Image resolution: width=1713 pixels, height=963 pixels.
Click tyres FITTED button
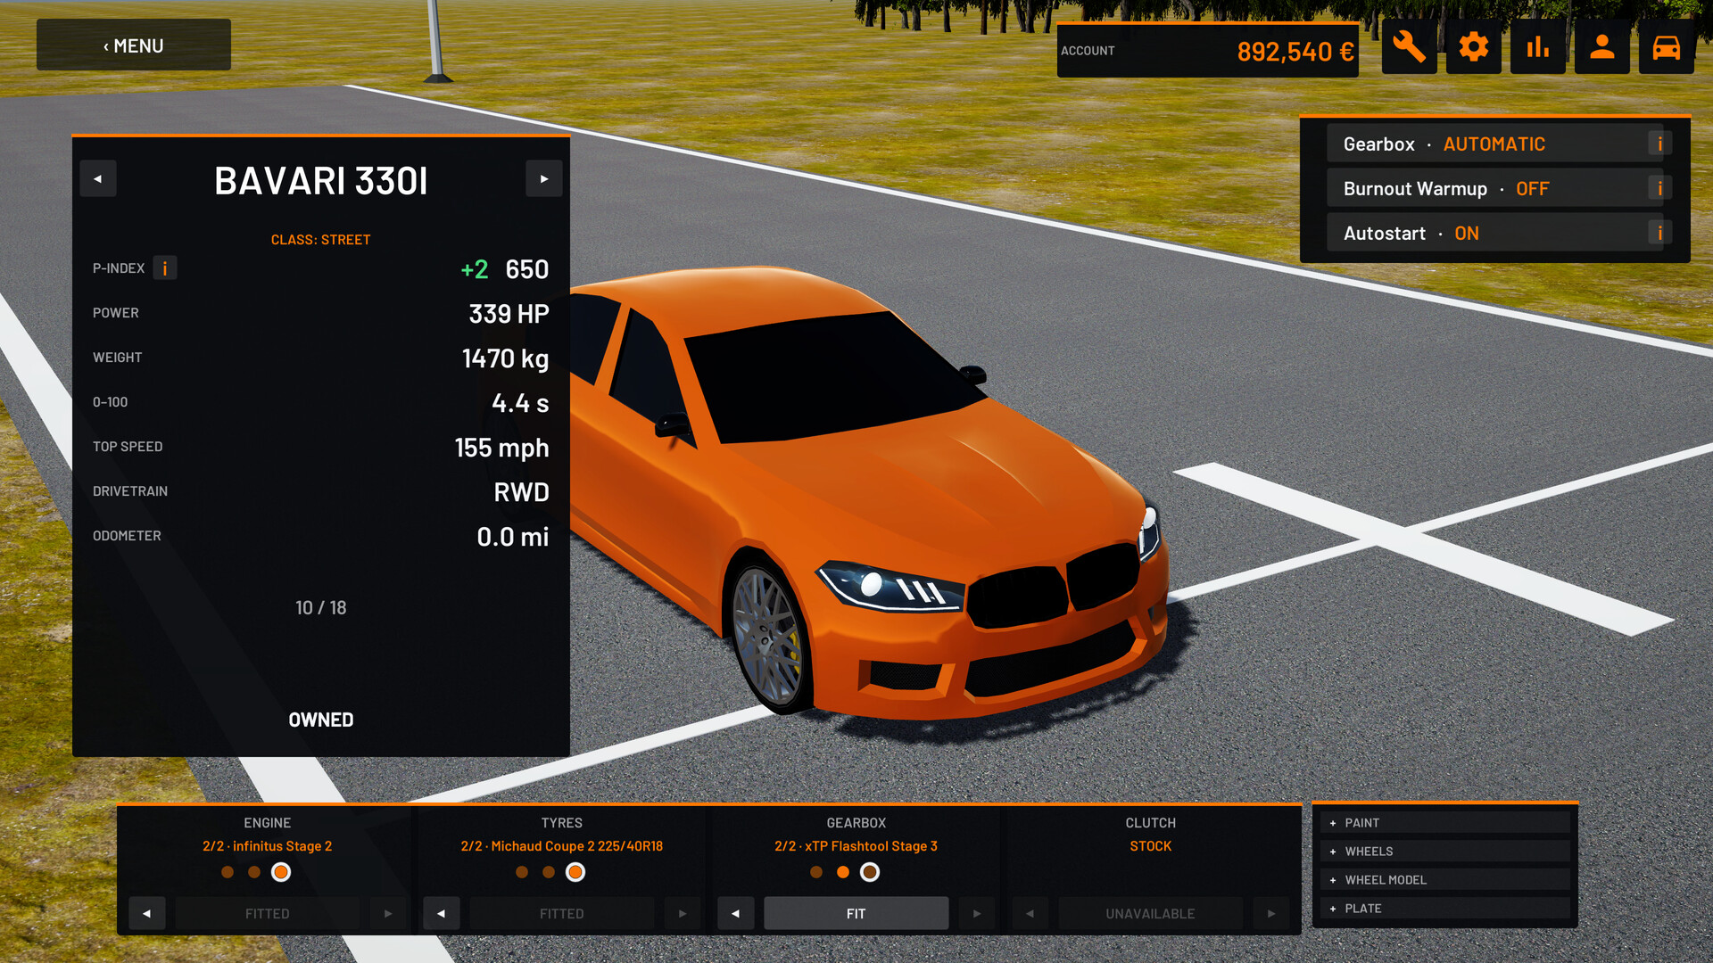coord(562,913)
